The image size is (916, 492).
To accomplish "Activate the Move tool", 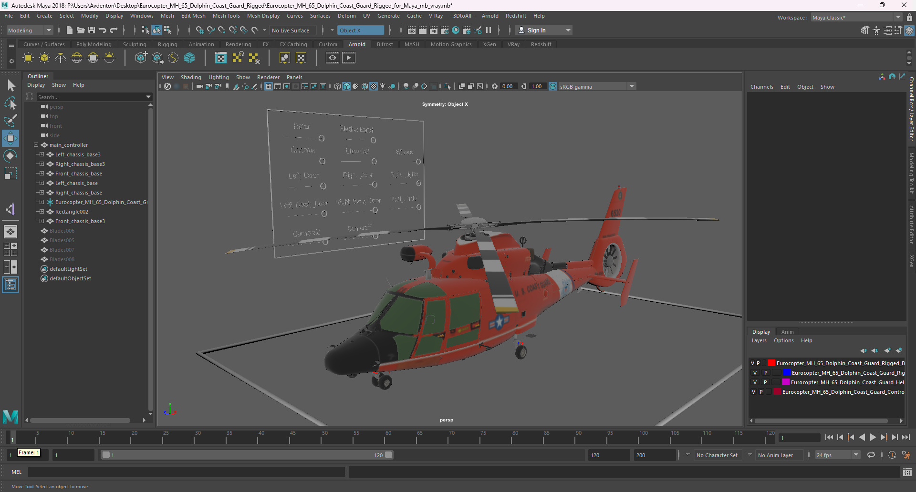I will 10,138.
